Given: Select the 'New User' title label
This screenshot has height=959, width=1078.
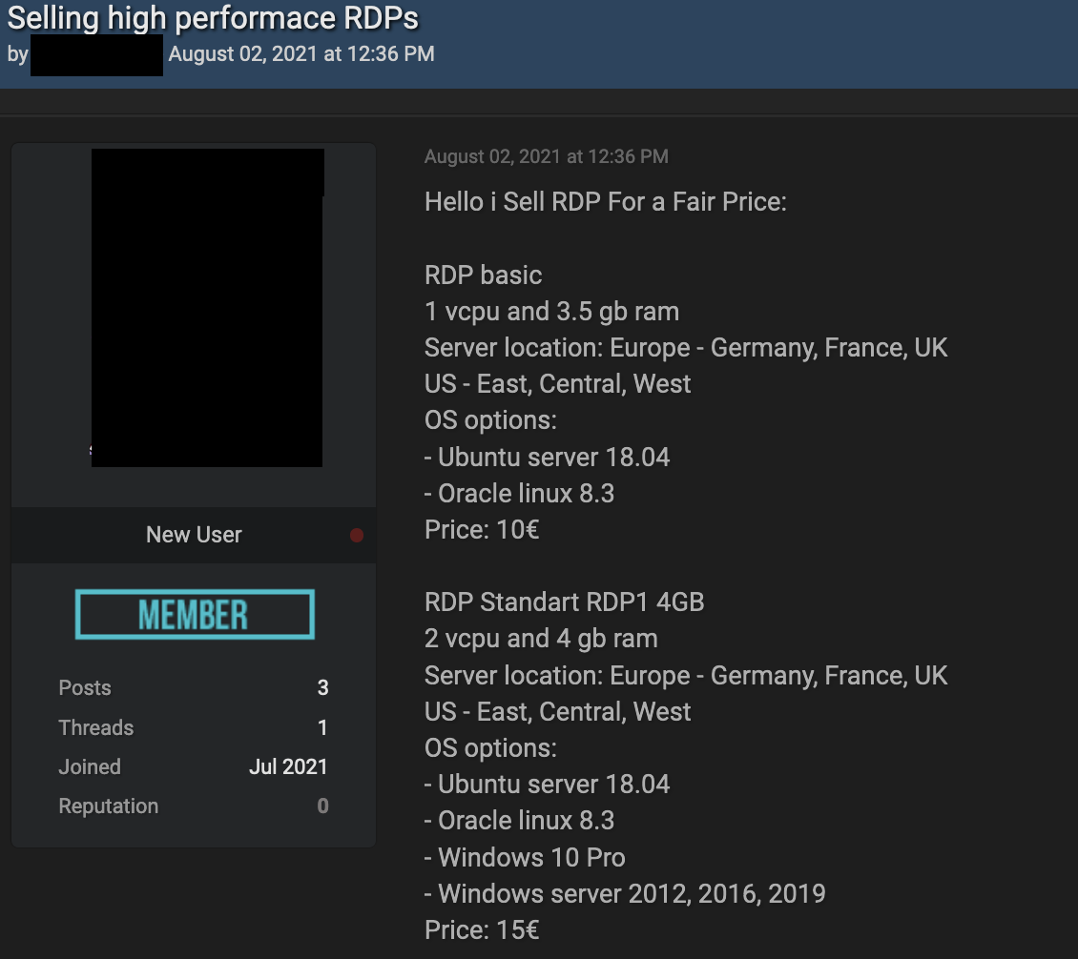Looking at the screenshot, I should pos(194,535).
